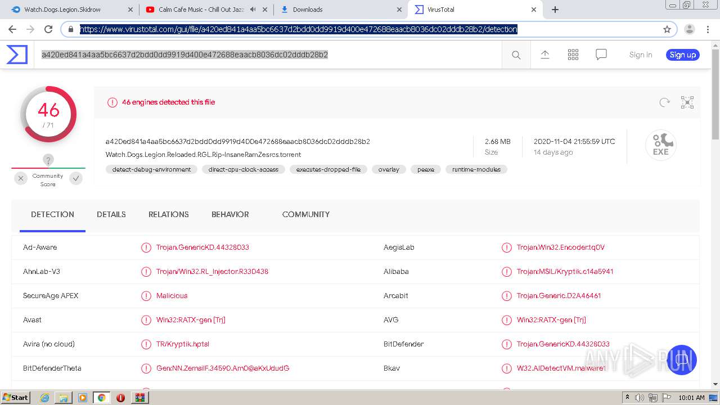Screen dimensions: 720x405
Task: Click the 46 detection score circle
Action: tap(48, 115)
